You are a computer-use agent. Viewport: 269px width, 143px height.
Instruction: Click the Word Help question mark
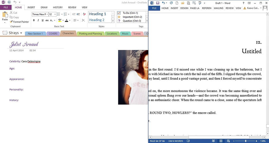click(243, 3)
